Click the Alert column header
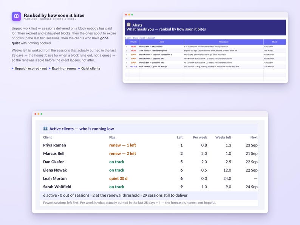300x225 pixels. [x=161, y=42]
